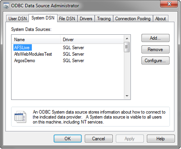
Task: Click the list scrollbar down arrow
Action: tap(127, 96)
